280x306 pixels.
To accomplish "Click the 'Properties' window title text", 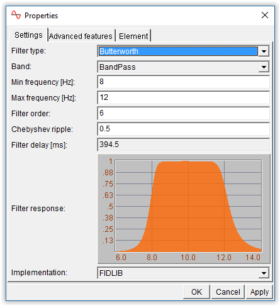I will click(41, 16).
